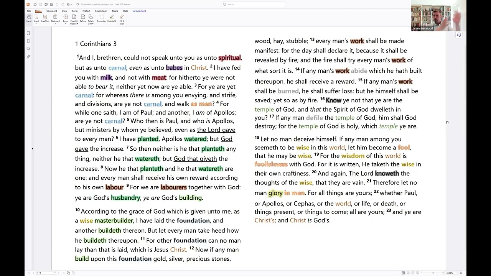Click the yellow highlighted word "glory"
Viewport: 491px width, 276px height.
click(x=275, y=193)
